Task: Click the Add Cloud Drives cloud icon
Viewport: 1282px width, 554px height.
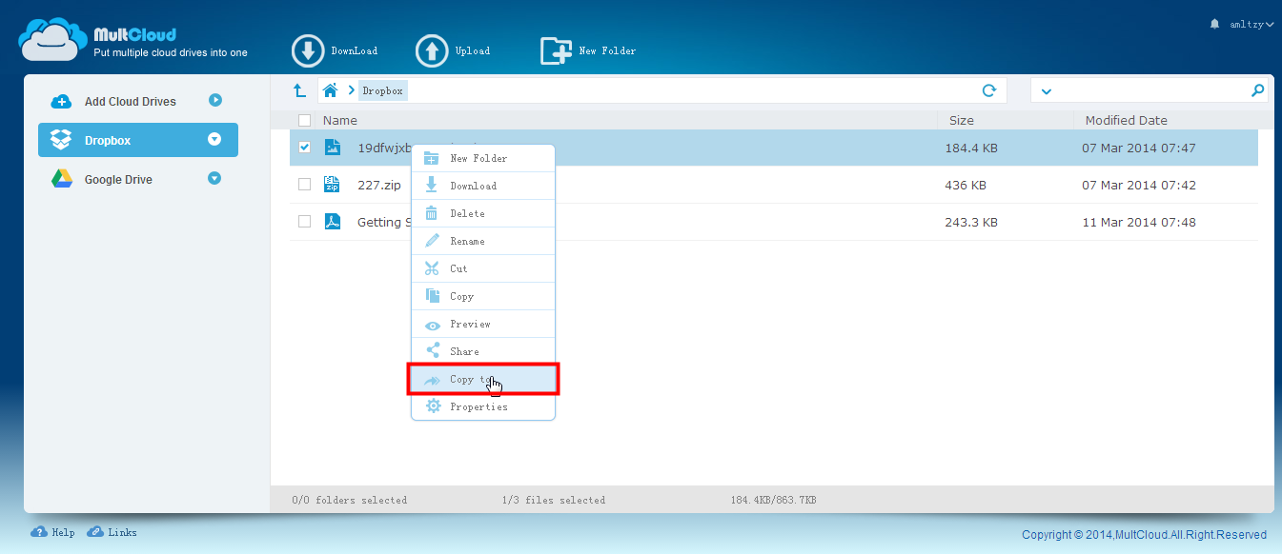Action: [61, 102]
